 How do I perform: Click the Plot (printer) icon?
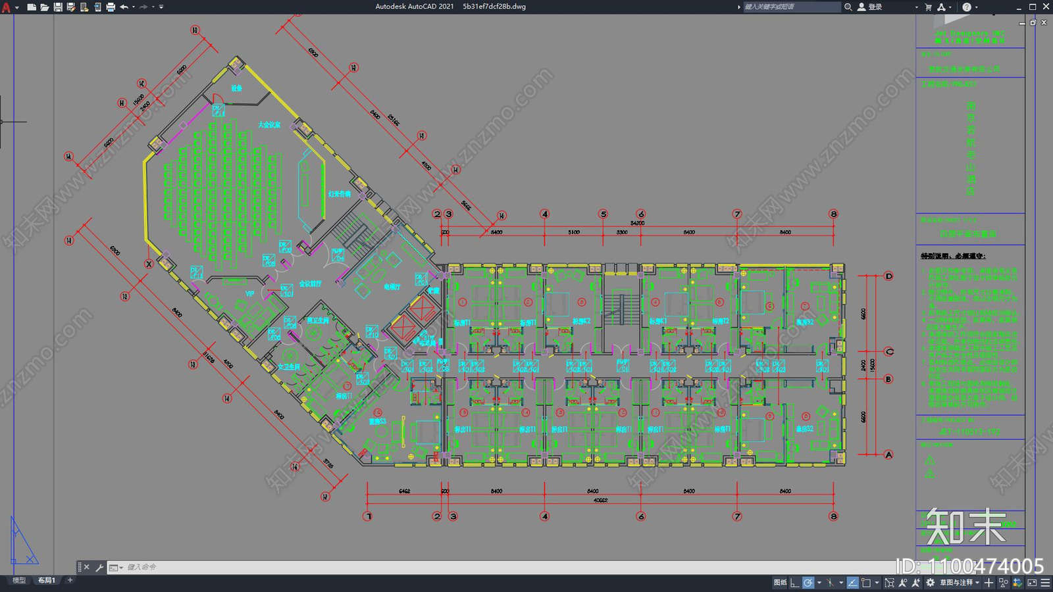[111, 7]
